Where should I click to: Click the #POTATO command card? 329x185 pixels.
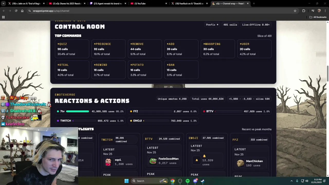(x=145, y=70)
